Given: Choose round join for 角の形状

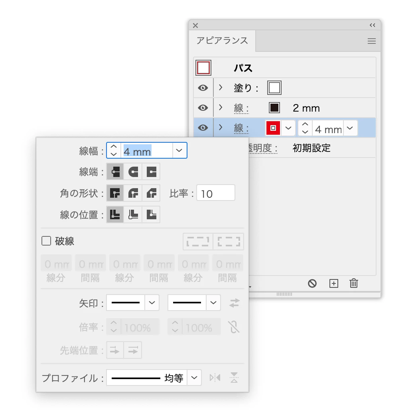Looking at the screenshot, I should coord(133,193).
